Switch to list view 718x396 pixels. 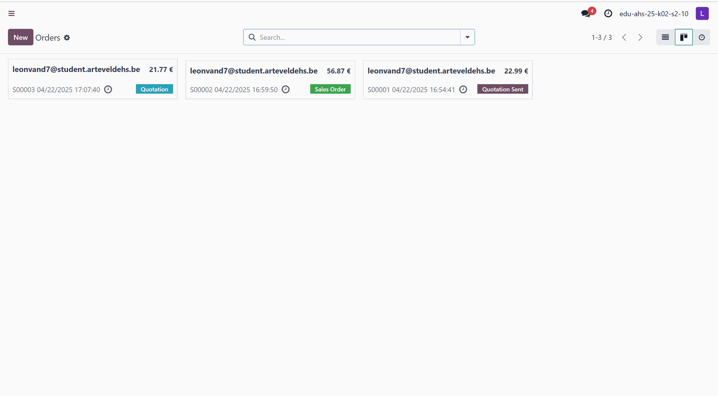tap(665, 37)
